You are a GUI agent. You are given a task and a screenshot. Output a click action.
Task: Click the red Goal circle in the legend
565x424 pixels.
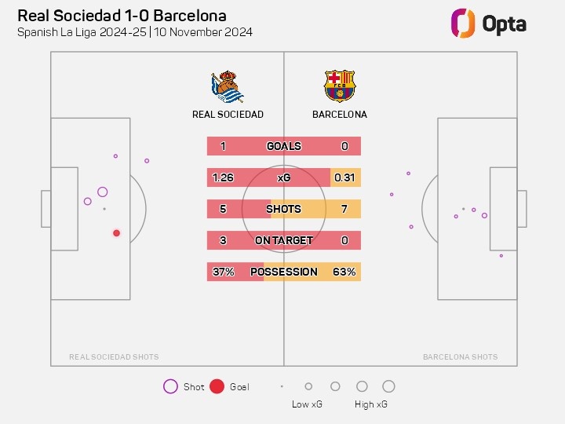point(217,386)
